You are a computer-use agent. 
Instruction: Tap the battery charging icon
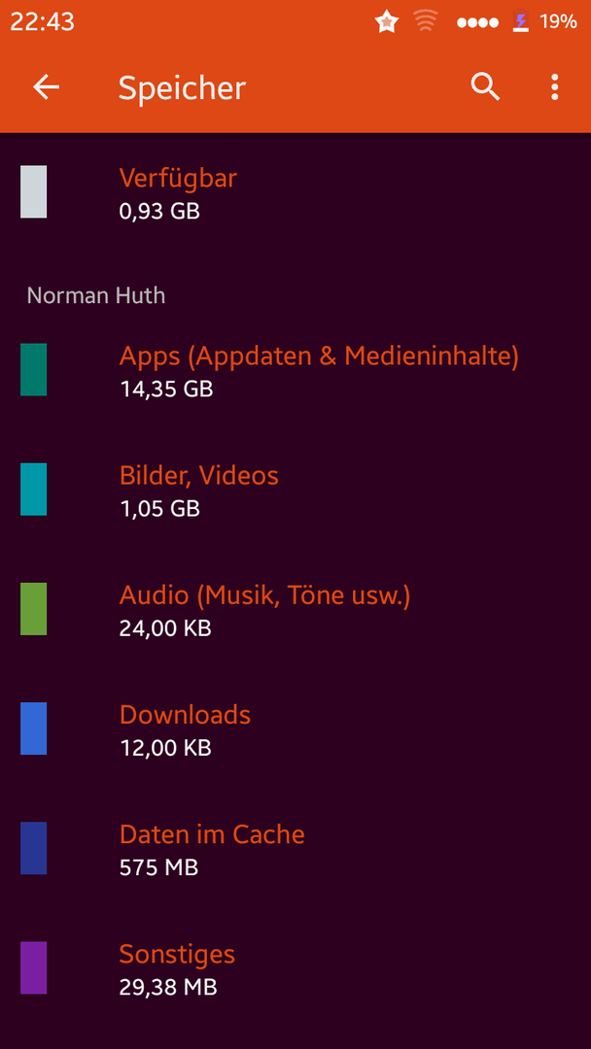[520, 22]
